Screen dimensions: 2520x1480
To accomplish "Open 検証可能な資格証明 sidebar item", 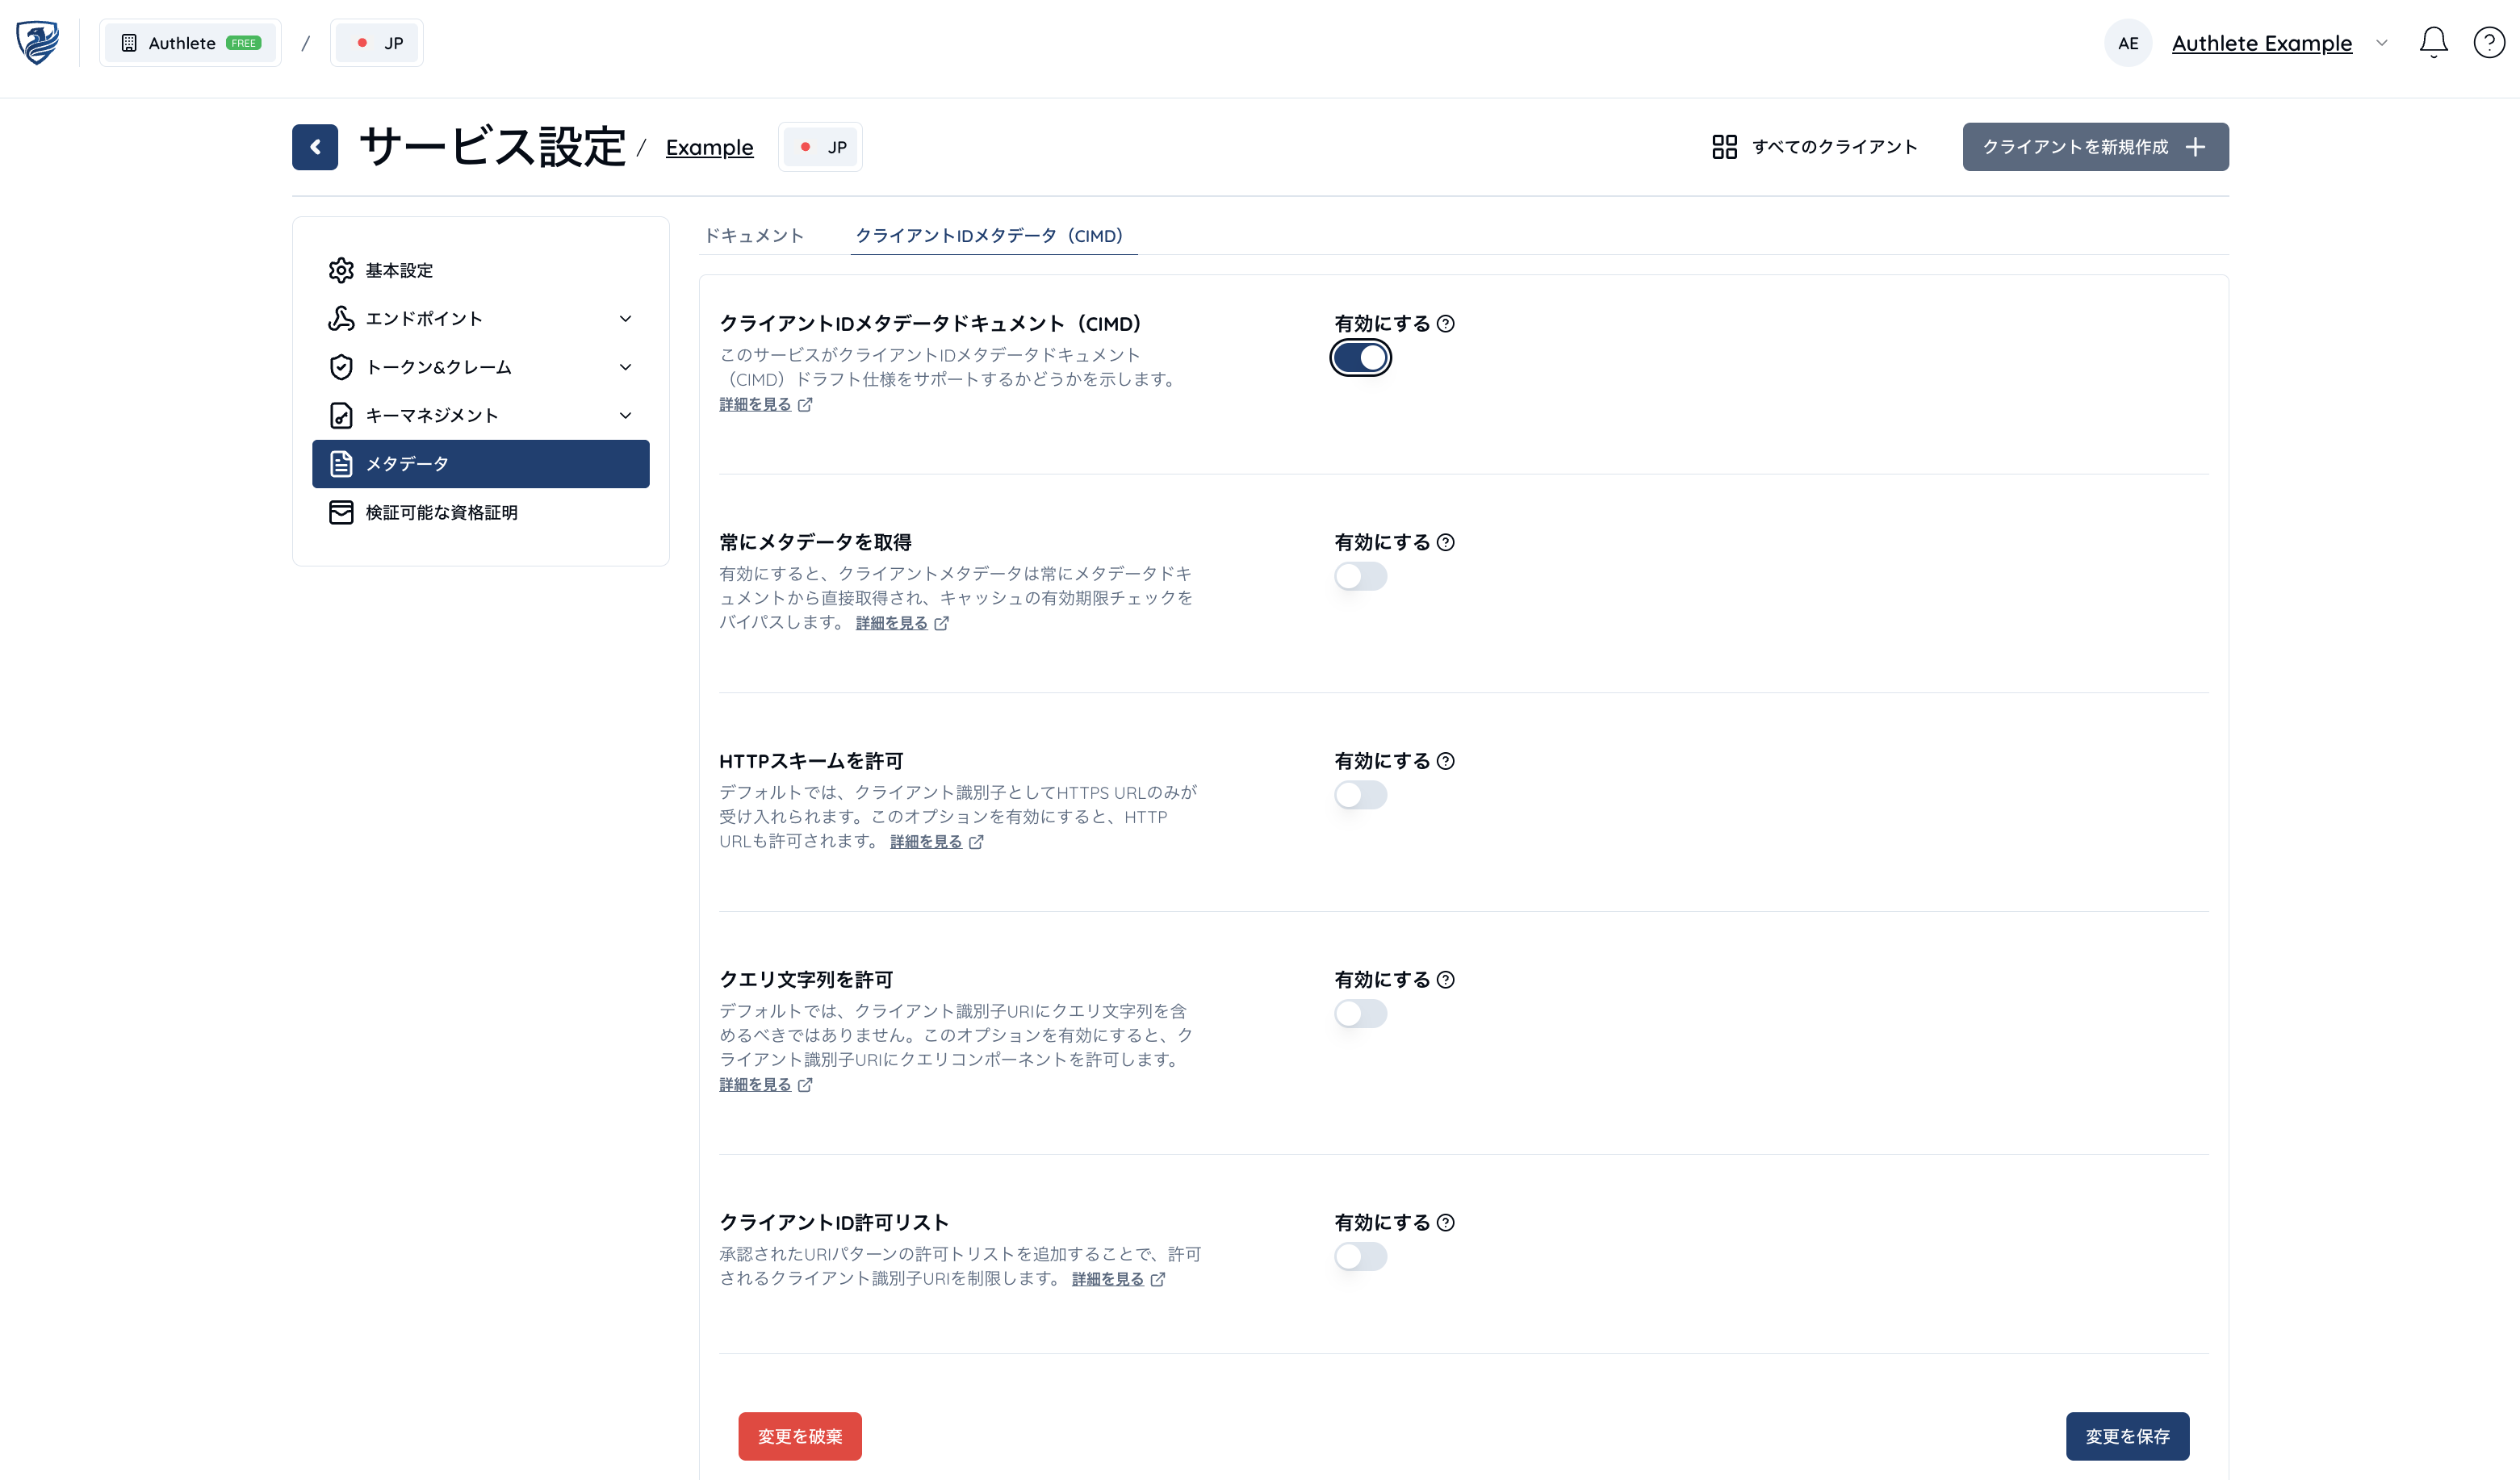I will coord(441,512).
